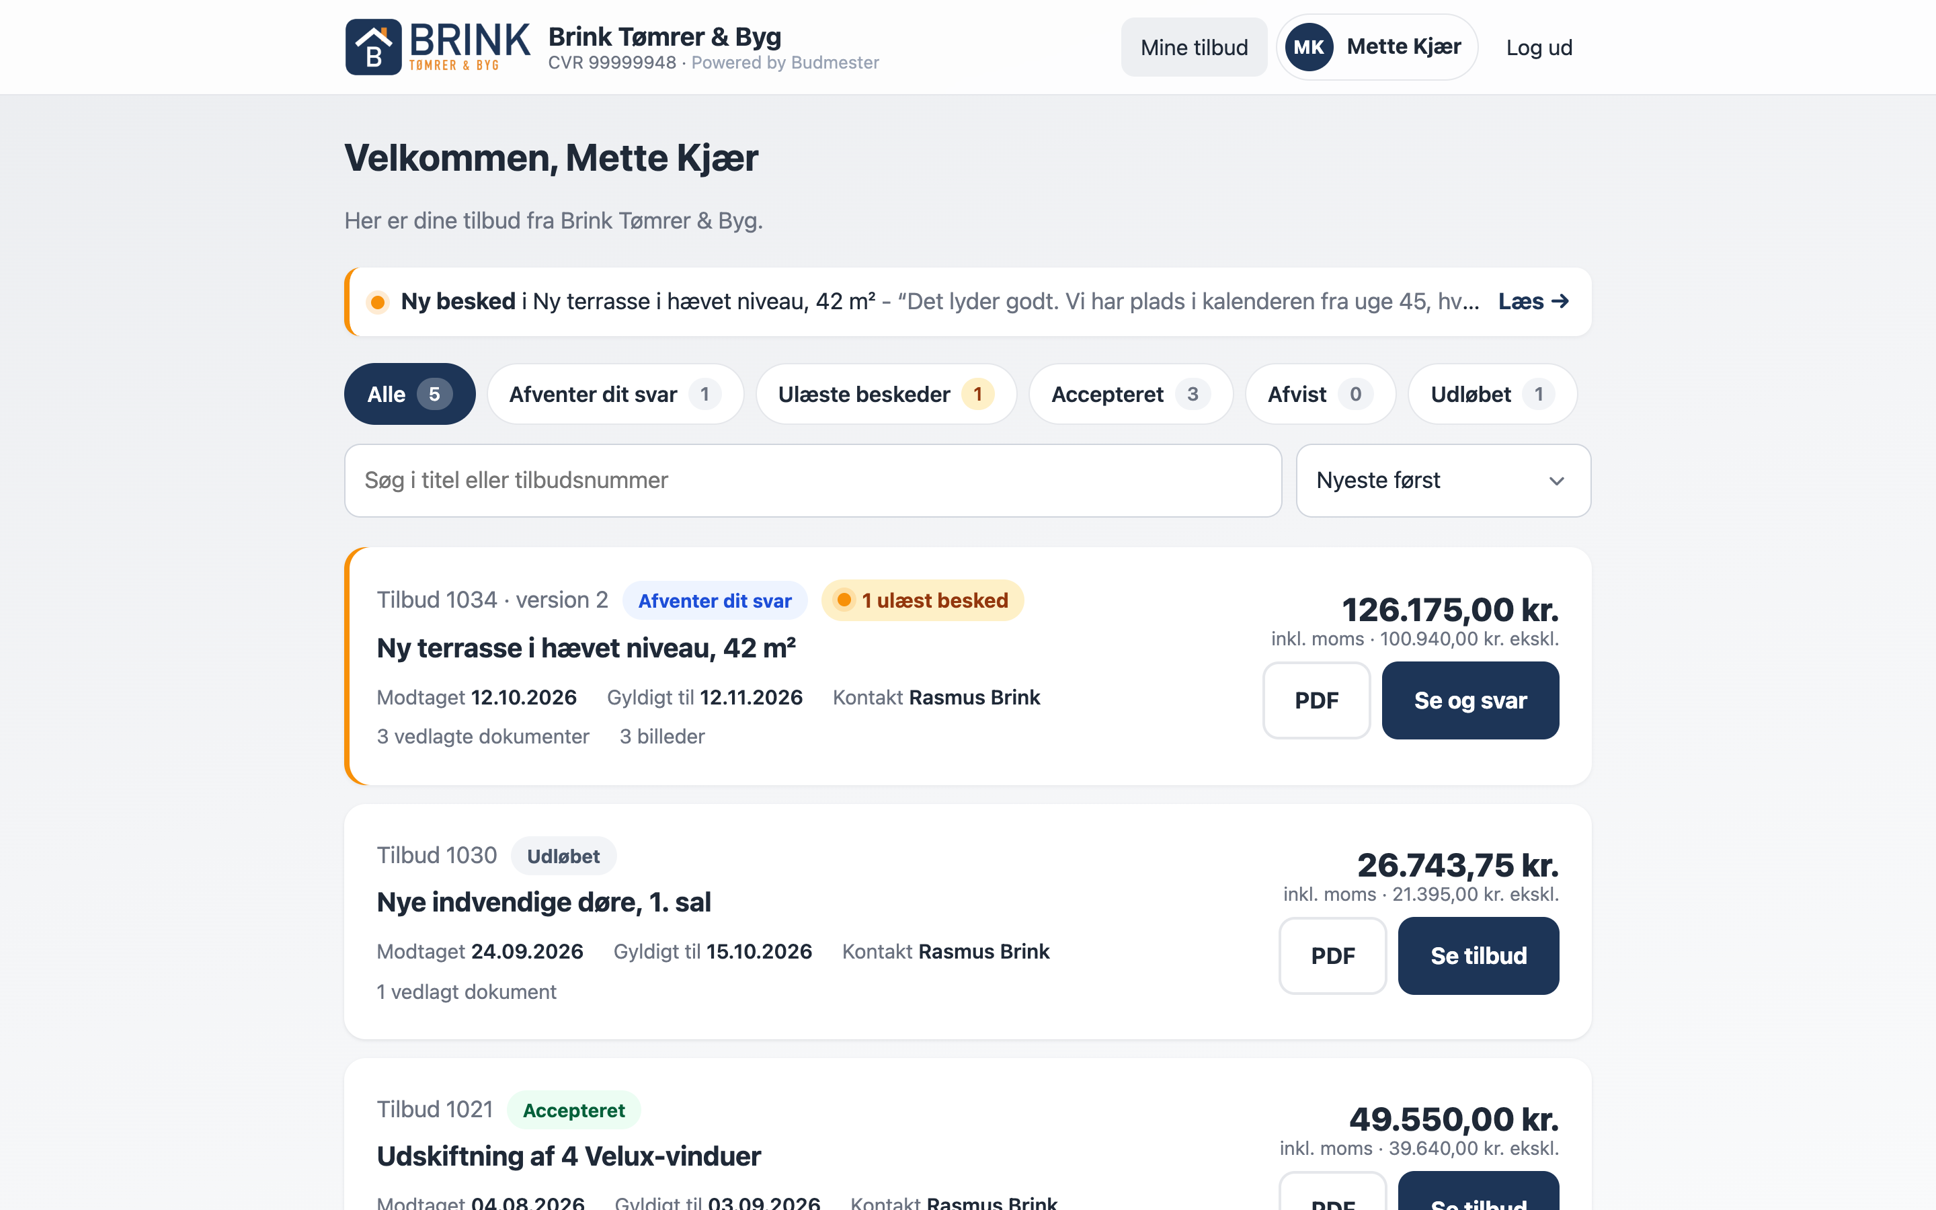Click the Læs arrow link in notification
Viewport: 1936px width, 1210px height.
pos(1533,302)
